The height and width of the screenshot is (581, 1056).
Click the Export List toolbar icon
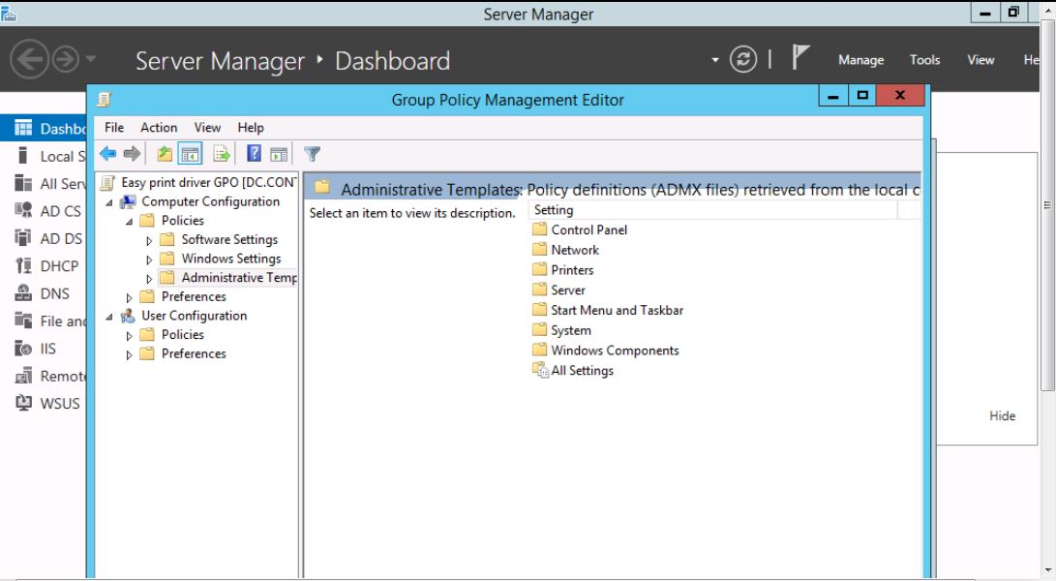point(222,154)
